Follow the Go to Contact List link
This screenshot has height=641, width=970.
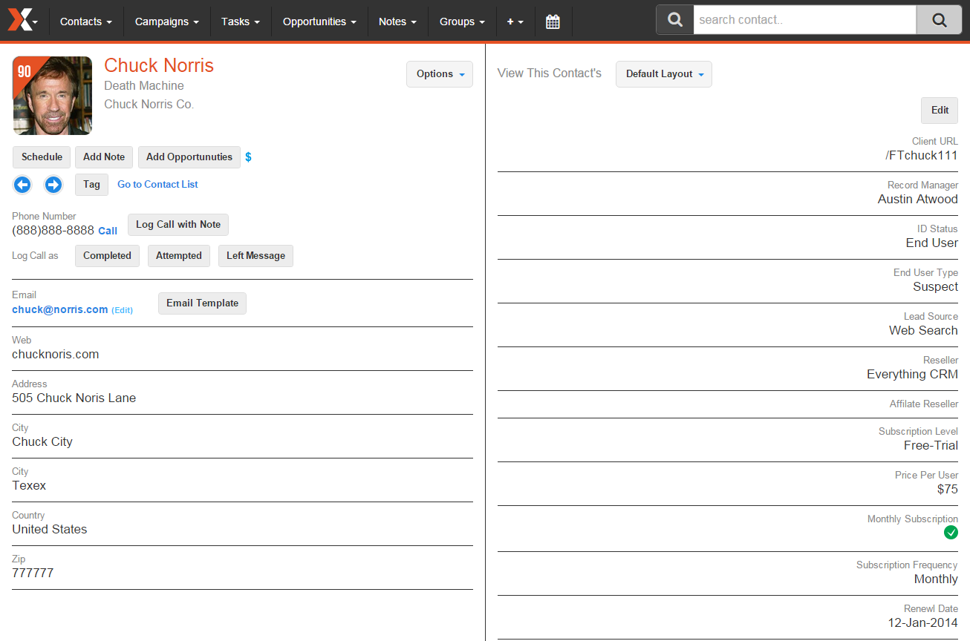click(x=157, y=184)
